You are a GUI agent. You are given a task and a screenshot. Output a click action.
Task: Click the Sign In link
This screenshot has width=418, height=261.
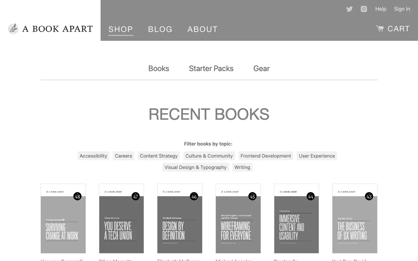point(402,9)
